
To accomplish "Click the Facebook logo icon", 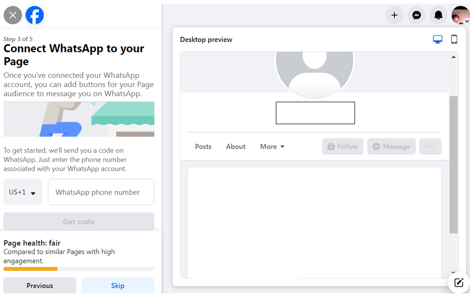I will point(35,15).
